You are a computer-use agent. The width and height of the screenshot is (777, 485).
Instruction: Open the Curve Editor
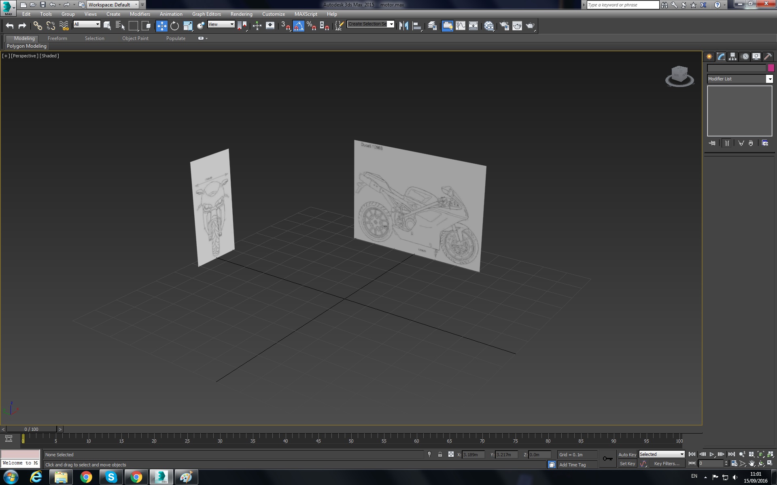[x=461, y=26]
